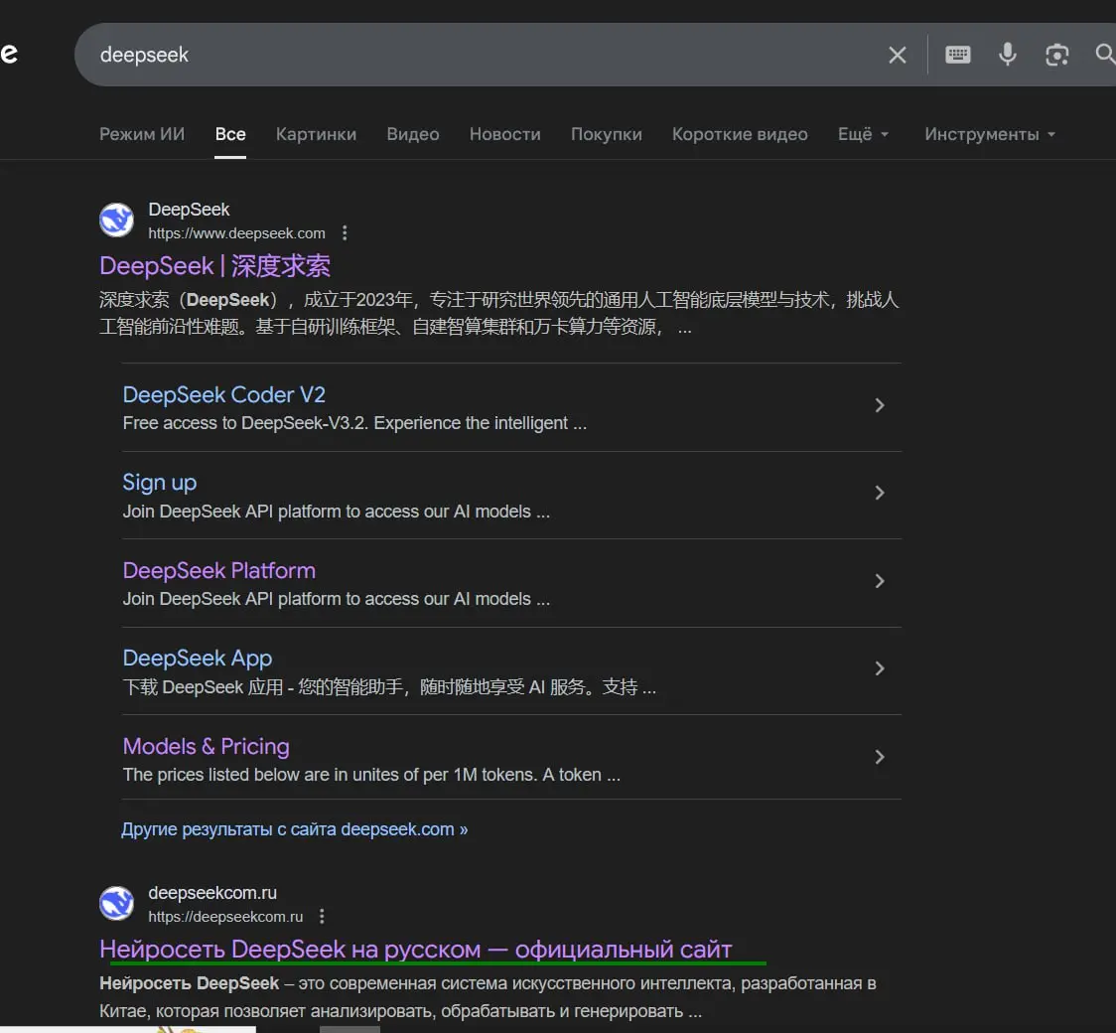Click Другие результаты с сайта deepseek.com link
Image resolution: width=1116 pixels, height=1033 pixels.
295,829
